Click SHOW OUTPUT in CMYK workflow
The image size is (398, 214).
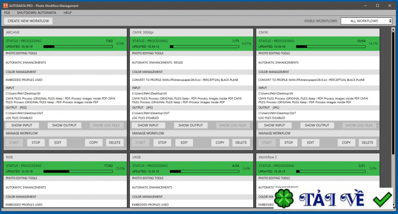coord(317,125)
